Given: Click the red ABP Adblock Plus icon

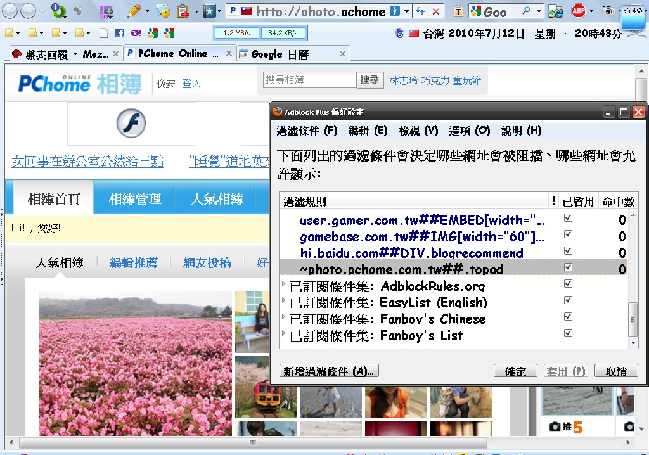Looking at the screenshot, I should coord(579,11).
